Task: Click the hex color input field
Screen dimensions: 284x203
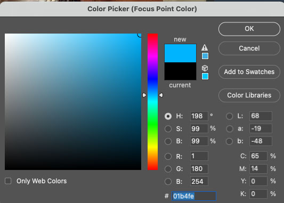Action: pos(194,196)
